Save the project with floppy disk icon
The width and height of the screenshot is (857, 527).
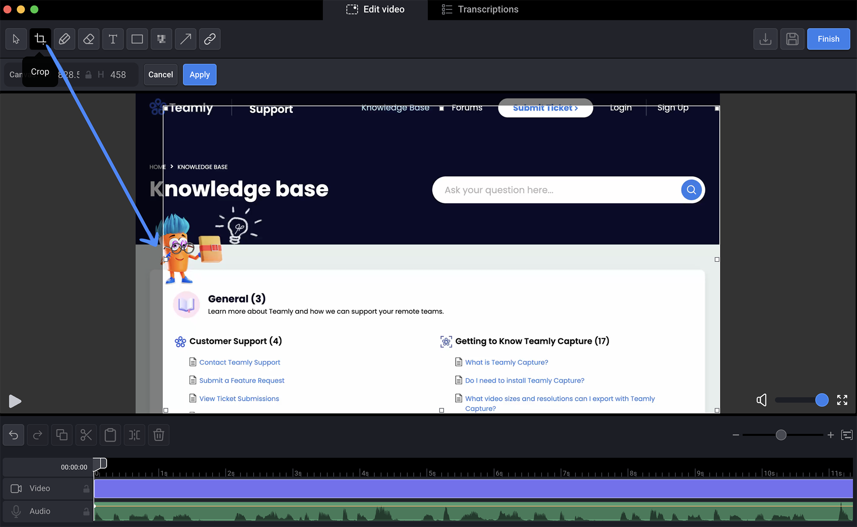(792, 39)
